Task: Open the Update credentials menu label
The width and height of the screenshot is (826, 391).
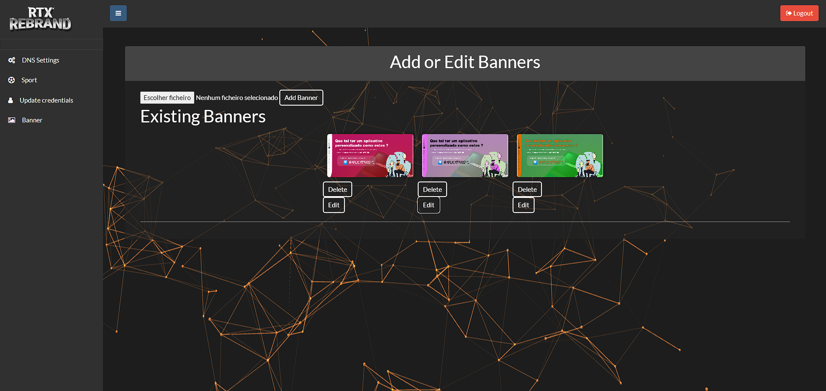Action: click(46, 100)
